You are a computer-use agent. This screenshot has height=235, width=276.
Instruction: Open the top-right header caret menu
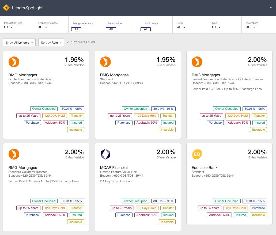271,8
